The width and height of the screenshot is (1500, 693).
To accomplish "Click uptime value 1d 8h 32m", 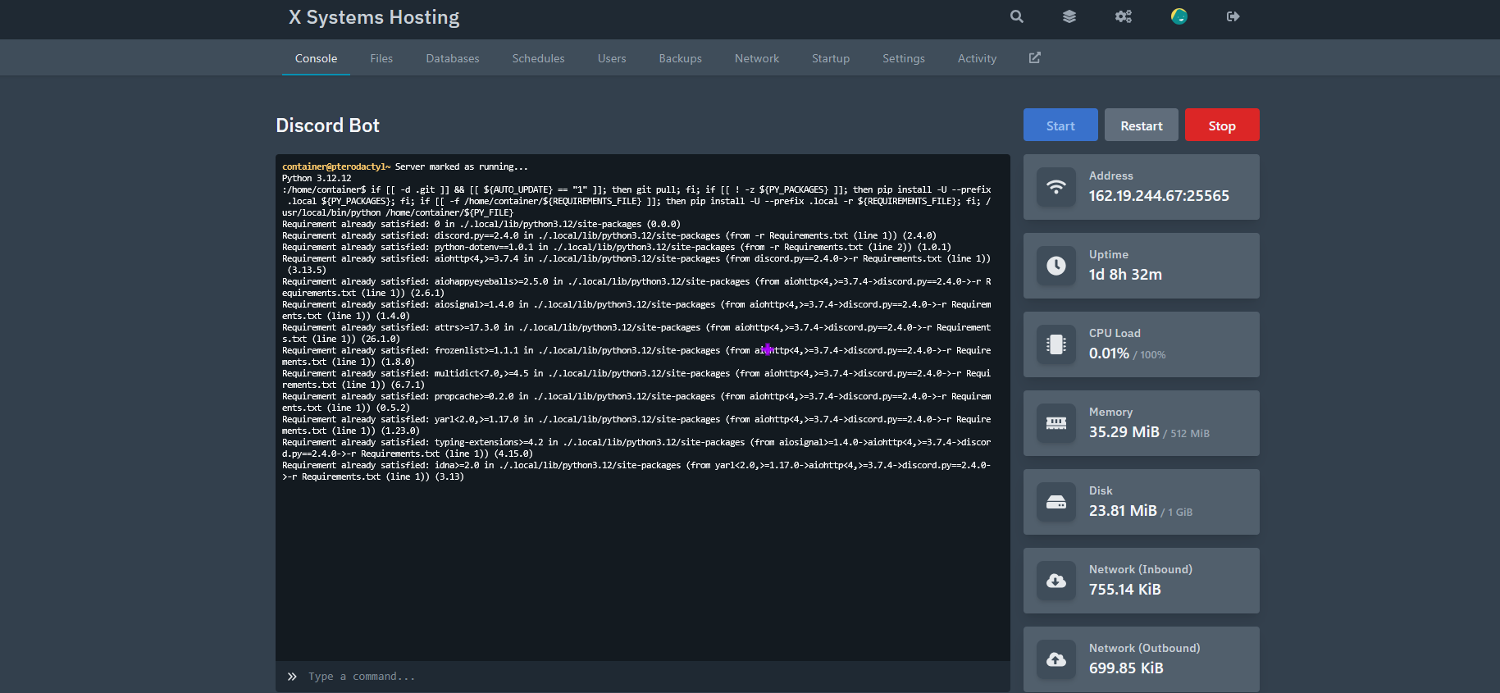I will tap(1125, 275).
